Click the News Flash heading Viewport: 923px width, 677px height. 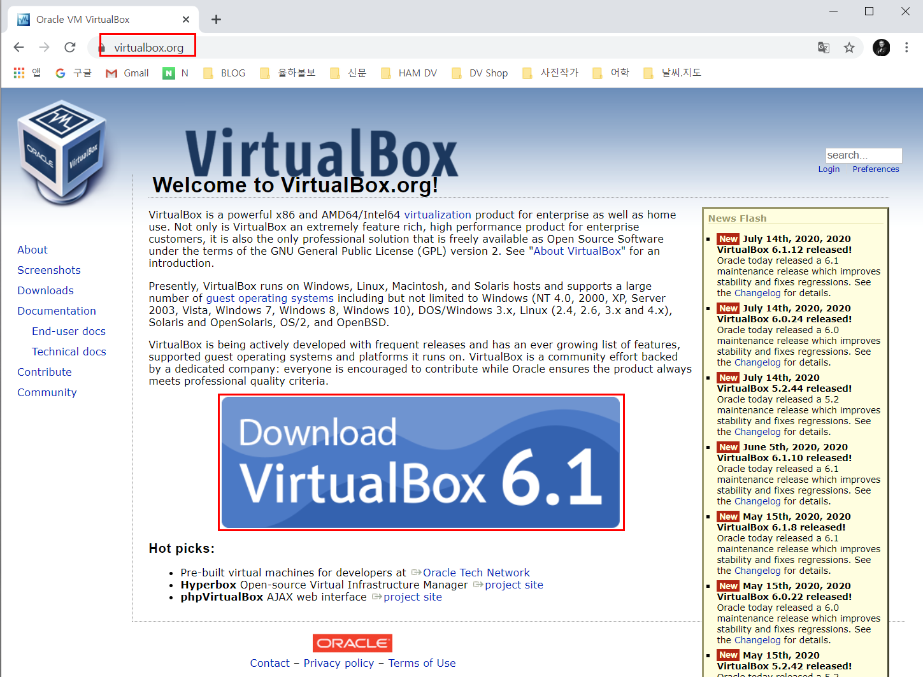tap(738, 218)
